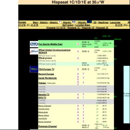The image size is (130, 130).
Task: Click the Fox Sports channel logo
Action: pos(34,44)
